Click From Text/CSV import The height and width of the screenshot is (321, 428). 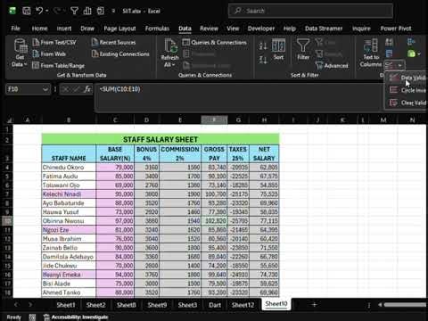point(54,43)
